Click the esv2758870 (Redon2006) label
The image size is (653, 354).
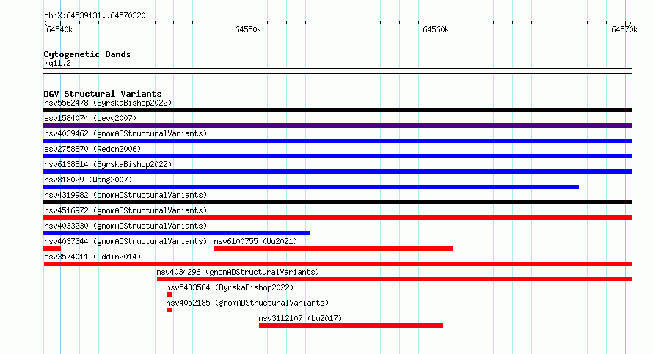[x=92, y=149]
